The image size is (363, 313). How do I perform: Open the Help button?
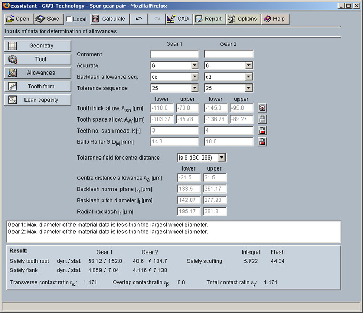pos(274,19)
